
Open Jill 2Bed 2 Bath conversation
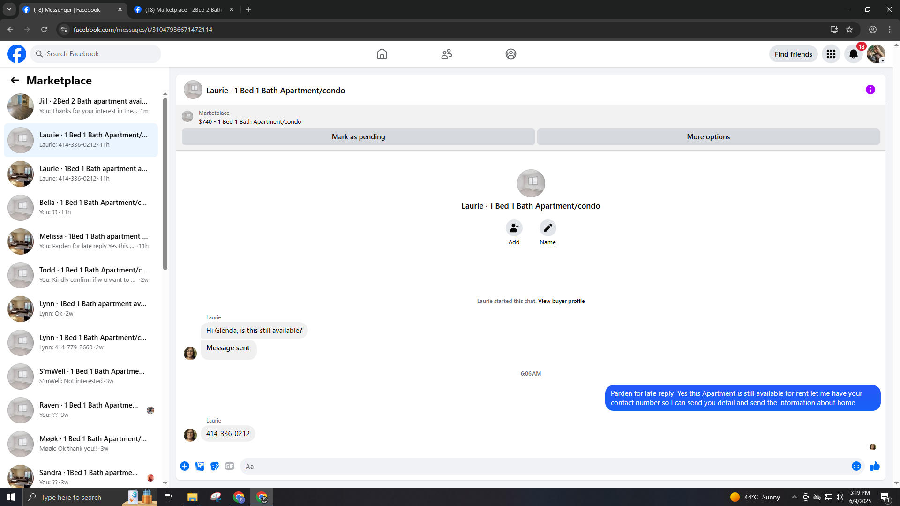[81, 106]
